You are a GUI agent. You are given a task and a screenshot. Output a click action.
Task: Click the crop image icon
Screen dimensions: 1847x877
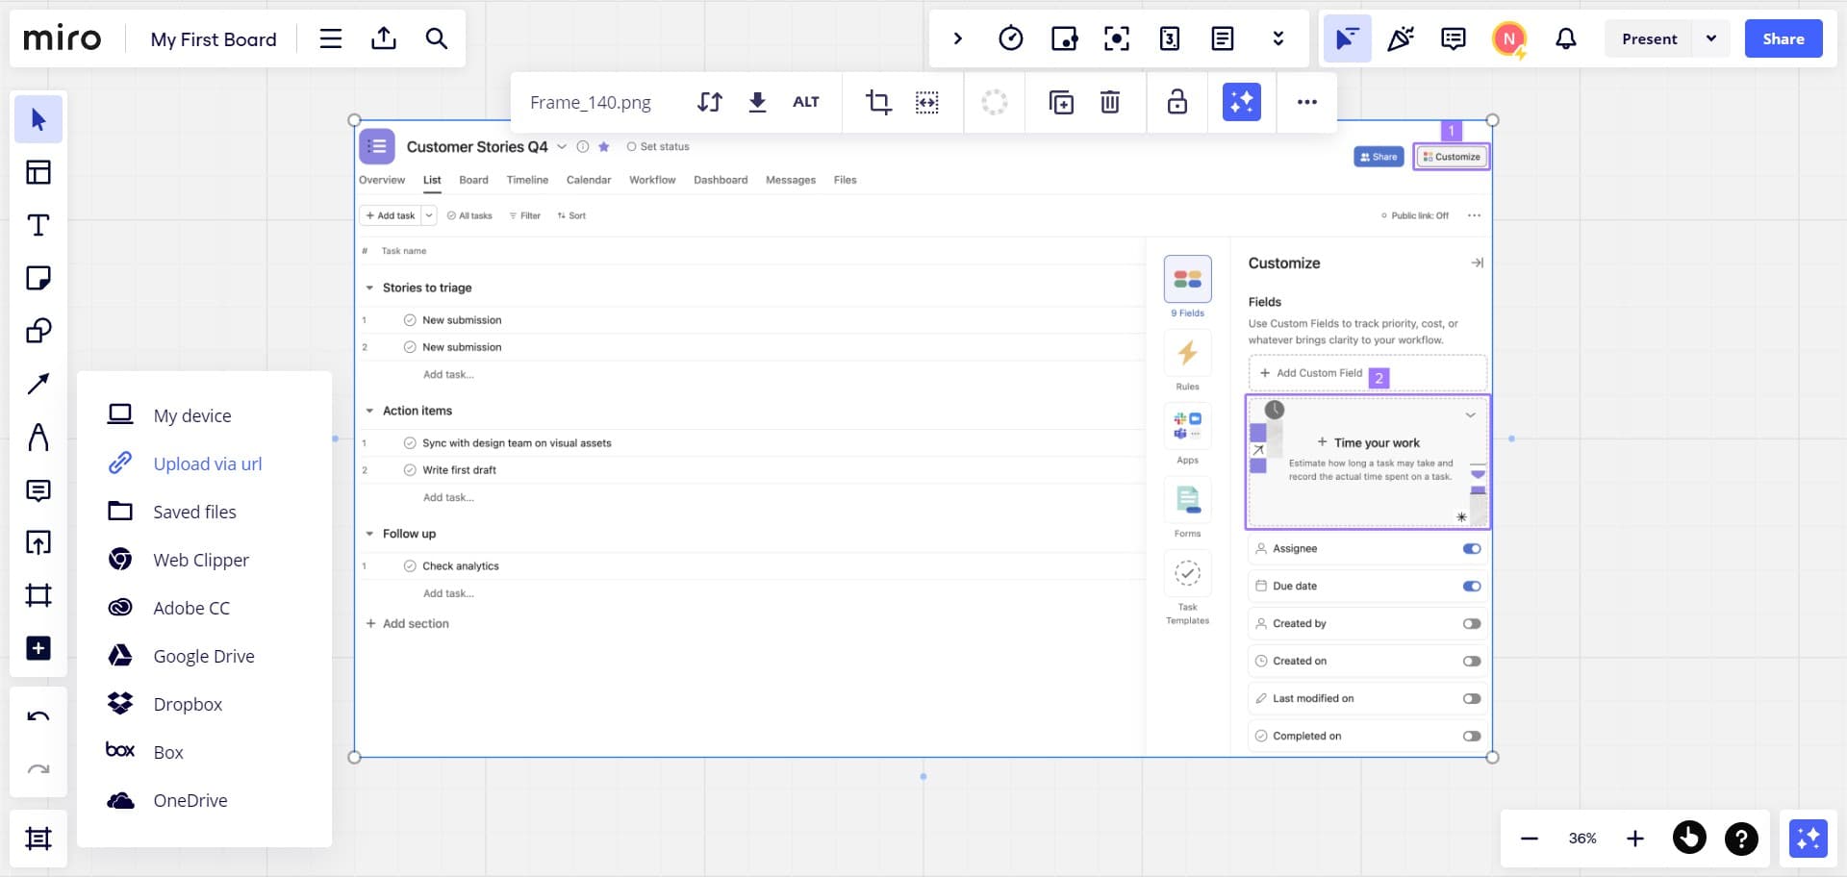pyautogui.click(x=877, y=102)
